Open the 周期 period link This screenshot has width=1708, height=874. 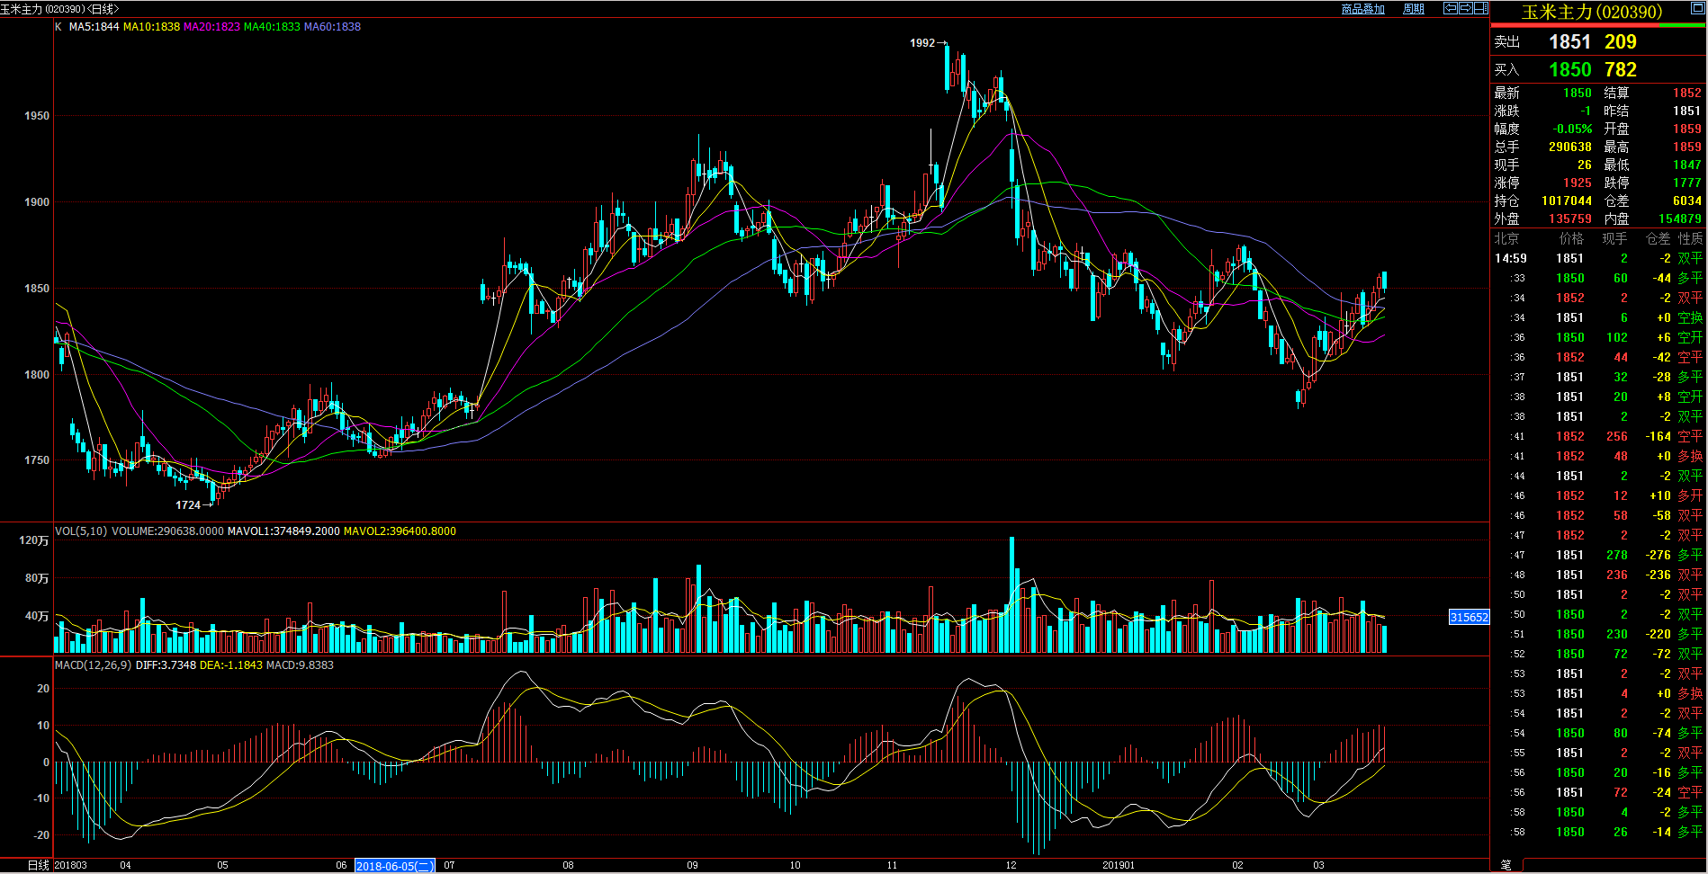(x=1413, y=9)
